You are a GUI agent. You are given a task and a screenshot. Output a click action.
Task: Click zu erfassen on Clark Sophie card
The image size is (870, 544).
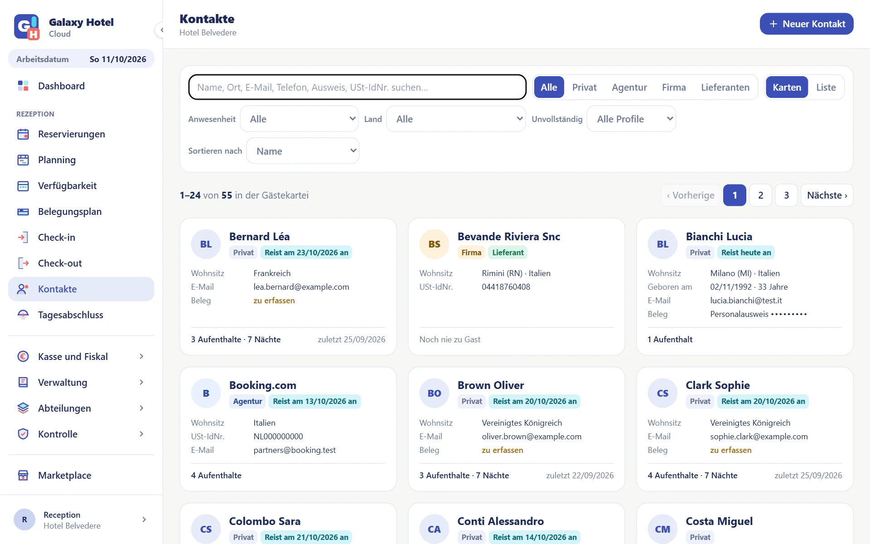coord(731,450)
